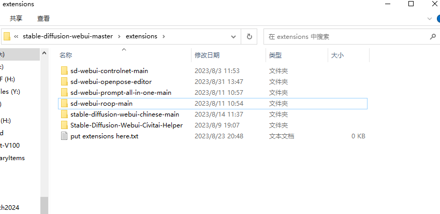The width and height of the screenshot is (440, 214).
Task: Select the (Y:) drive in navigation pane
Action: point(10,92)
